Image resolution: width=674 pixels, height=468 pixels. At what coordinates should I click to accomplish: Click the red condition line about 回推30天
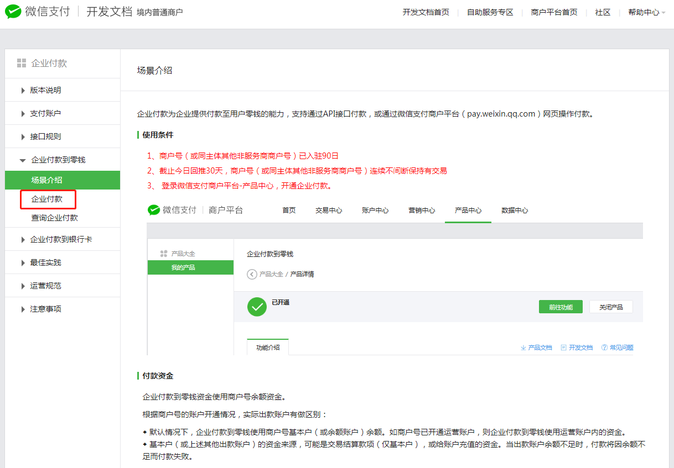[297, 171]
